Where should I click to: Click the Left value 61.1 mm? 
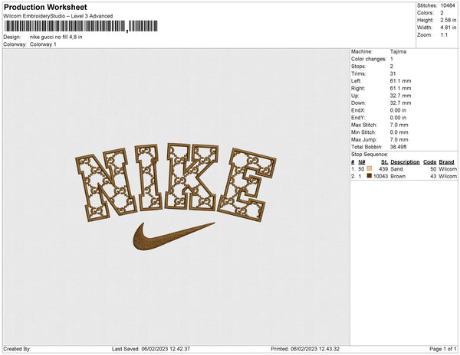[400, 81]
